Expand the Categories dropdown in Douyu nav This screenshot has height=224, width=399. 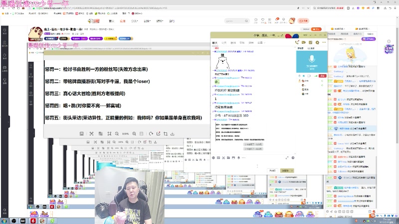(134, 21)
